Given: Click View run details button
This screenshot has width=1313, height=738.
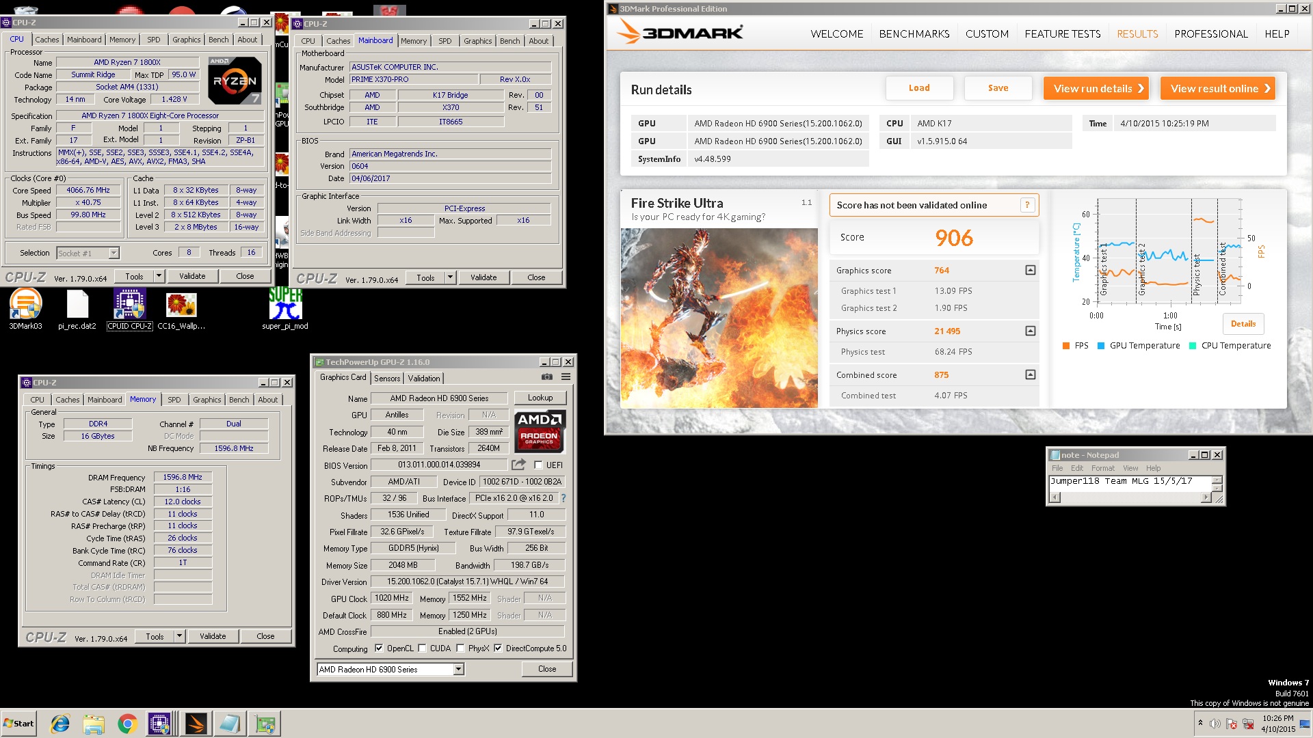Looking at the screenshot, I should pos(1096,88).
